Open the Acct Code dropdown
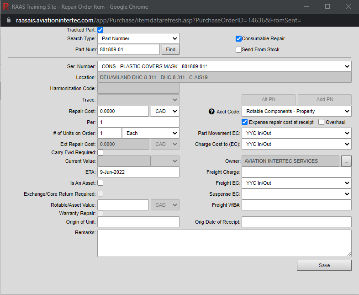Screen dimensions: 359x295 (296, 111)
